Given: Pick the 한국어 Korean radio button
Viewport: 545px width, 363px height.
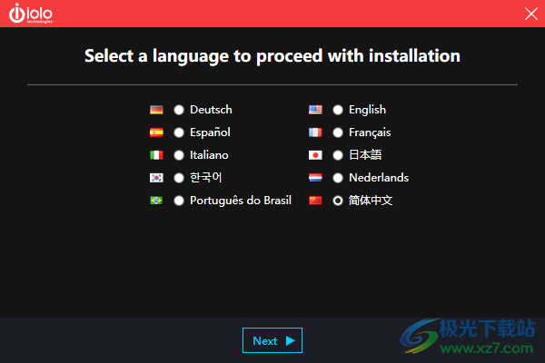Looking at the screenshot, I should click(179, 178).
